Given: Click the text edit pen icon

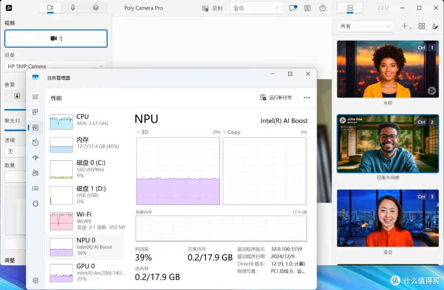Looking at the screenshot, I should 435,26.
